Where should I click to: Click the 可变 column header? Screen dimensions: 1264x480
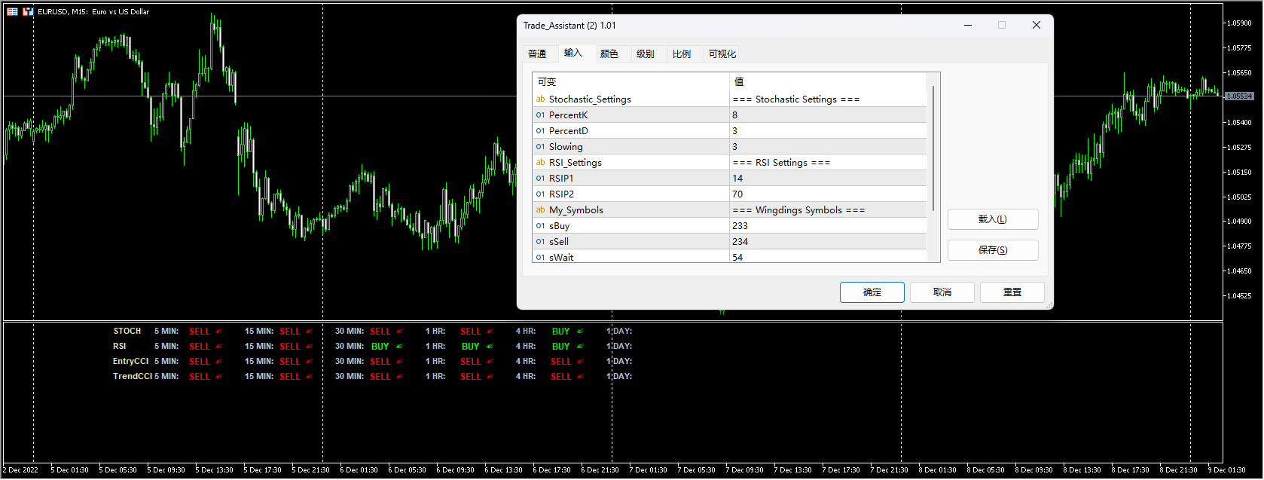630,81
